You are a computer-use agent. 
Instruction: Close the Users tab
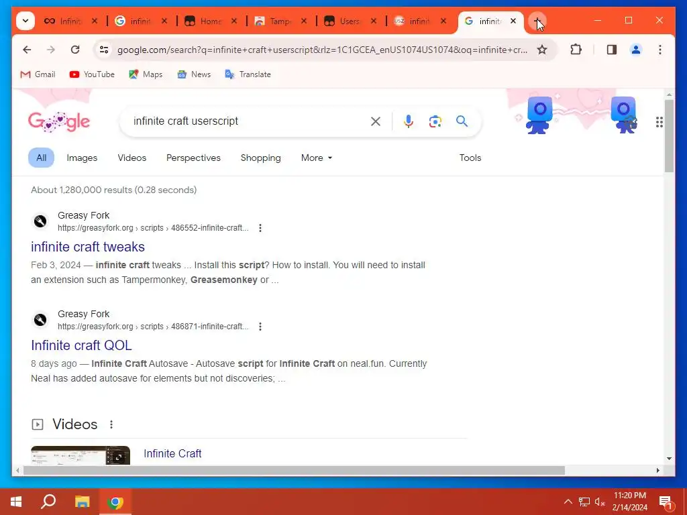click(373, 21)
